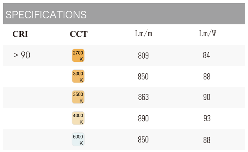
Task: Click the 863 Lm/m value
Action: tap(143, 97)
